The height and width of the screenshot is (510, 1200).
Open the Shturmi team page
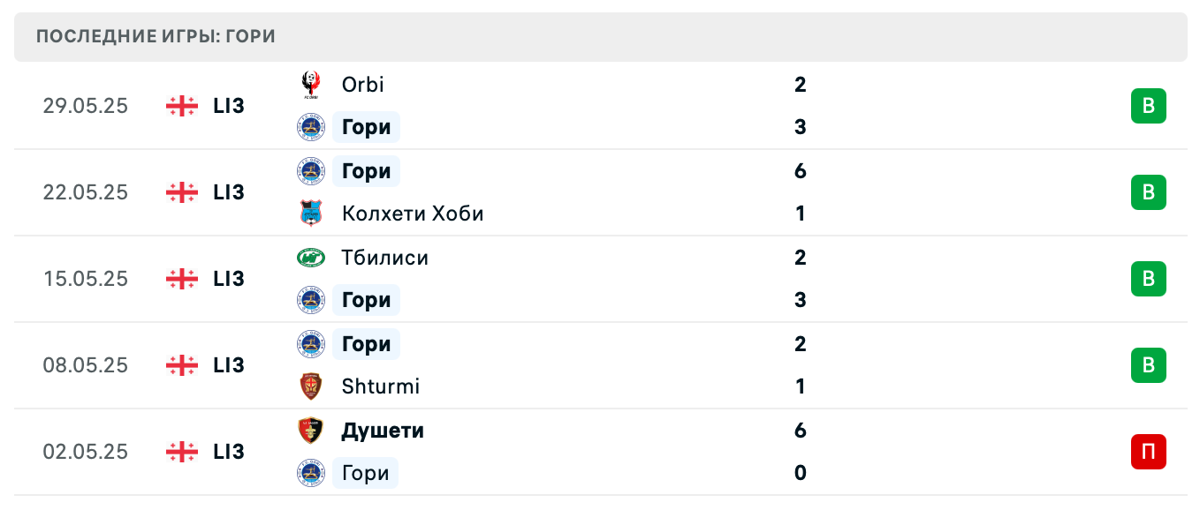coord(380,386)
